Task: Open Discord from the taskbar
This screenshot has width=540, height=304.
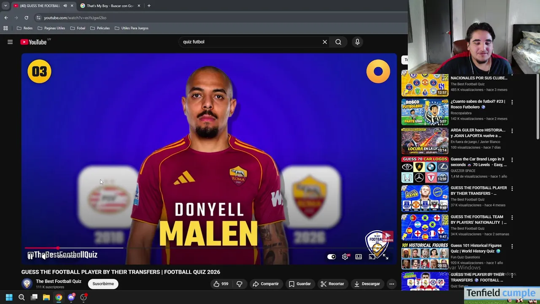Action: pos(71,297)
